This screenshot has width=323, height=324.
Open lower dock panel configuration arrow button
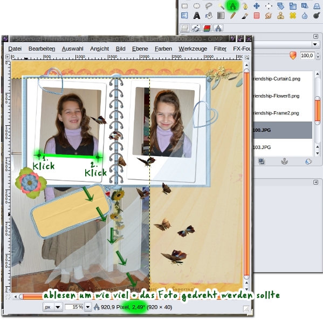point(315,182)
